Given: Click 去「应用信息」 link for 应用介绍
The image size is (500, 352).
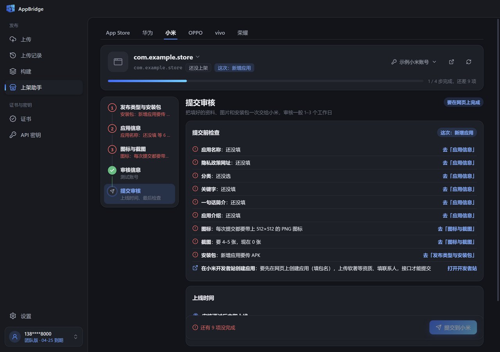Looking at the screenshot, I should (x=459, y=216).
